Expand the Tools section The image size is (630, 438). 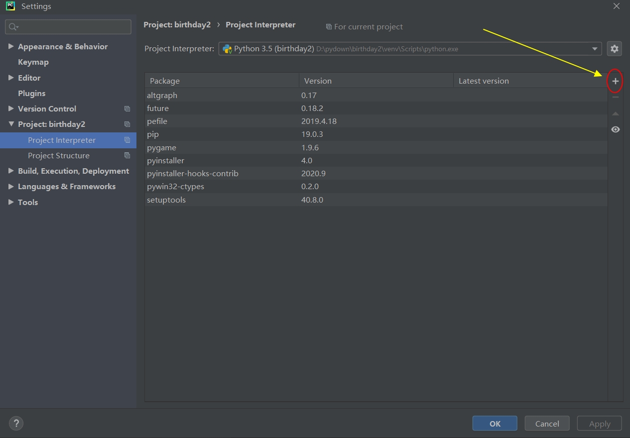tap(11, 202)
